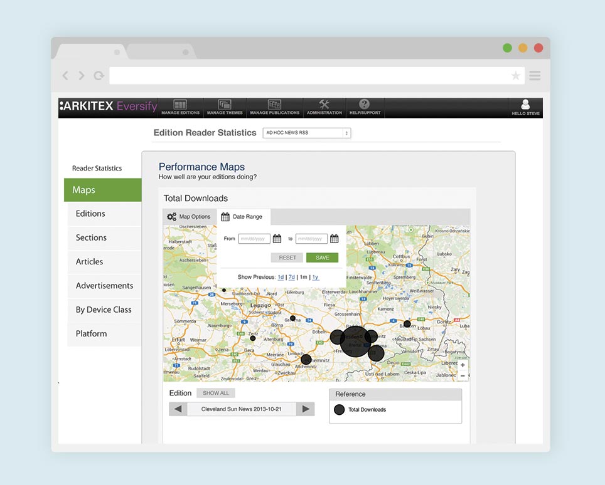Open Help/Support
The width and height of the screenshot is (605, 485).
tap(365, 108)
